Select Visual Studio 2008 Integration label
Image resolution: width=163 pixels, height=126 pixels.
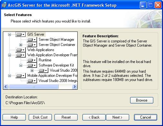tap(58, 81)
